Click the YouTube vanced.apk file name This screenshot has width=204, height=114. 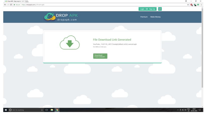115,44
